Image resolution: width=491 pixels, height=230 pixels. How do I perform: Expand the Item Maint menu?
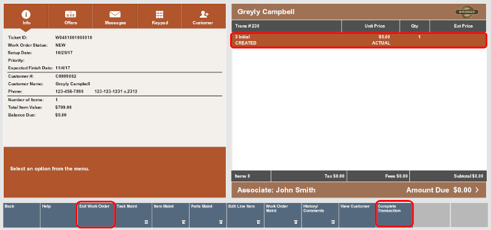(171, 215)
